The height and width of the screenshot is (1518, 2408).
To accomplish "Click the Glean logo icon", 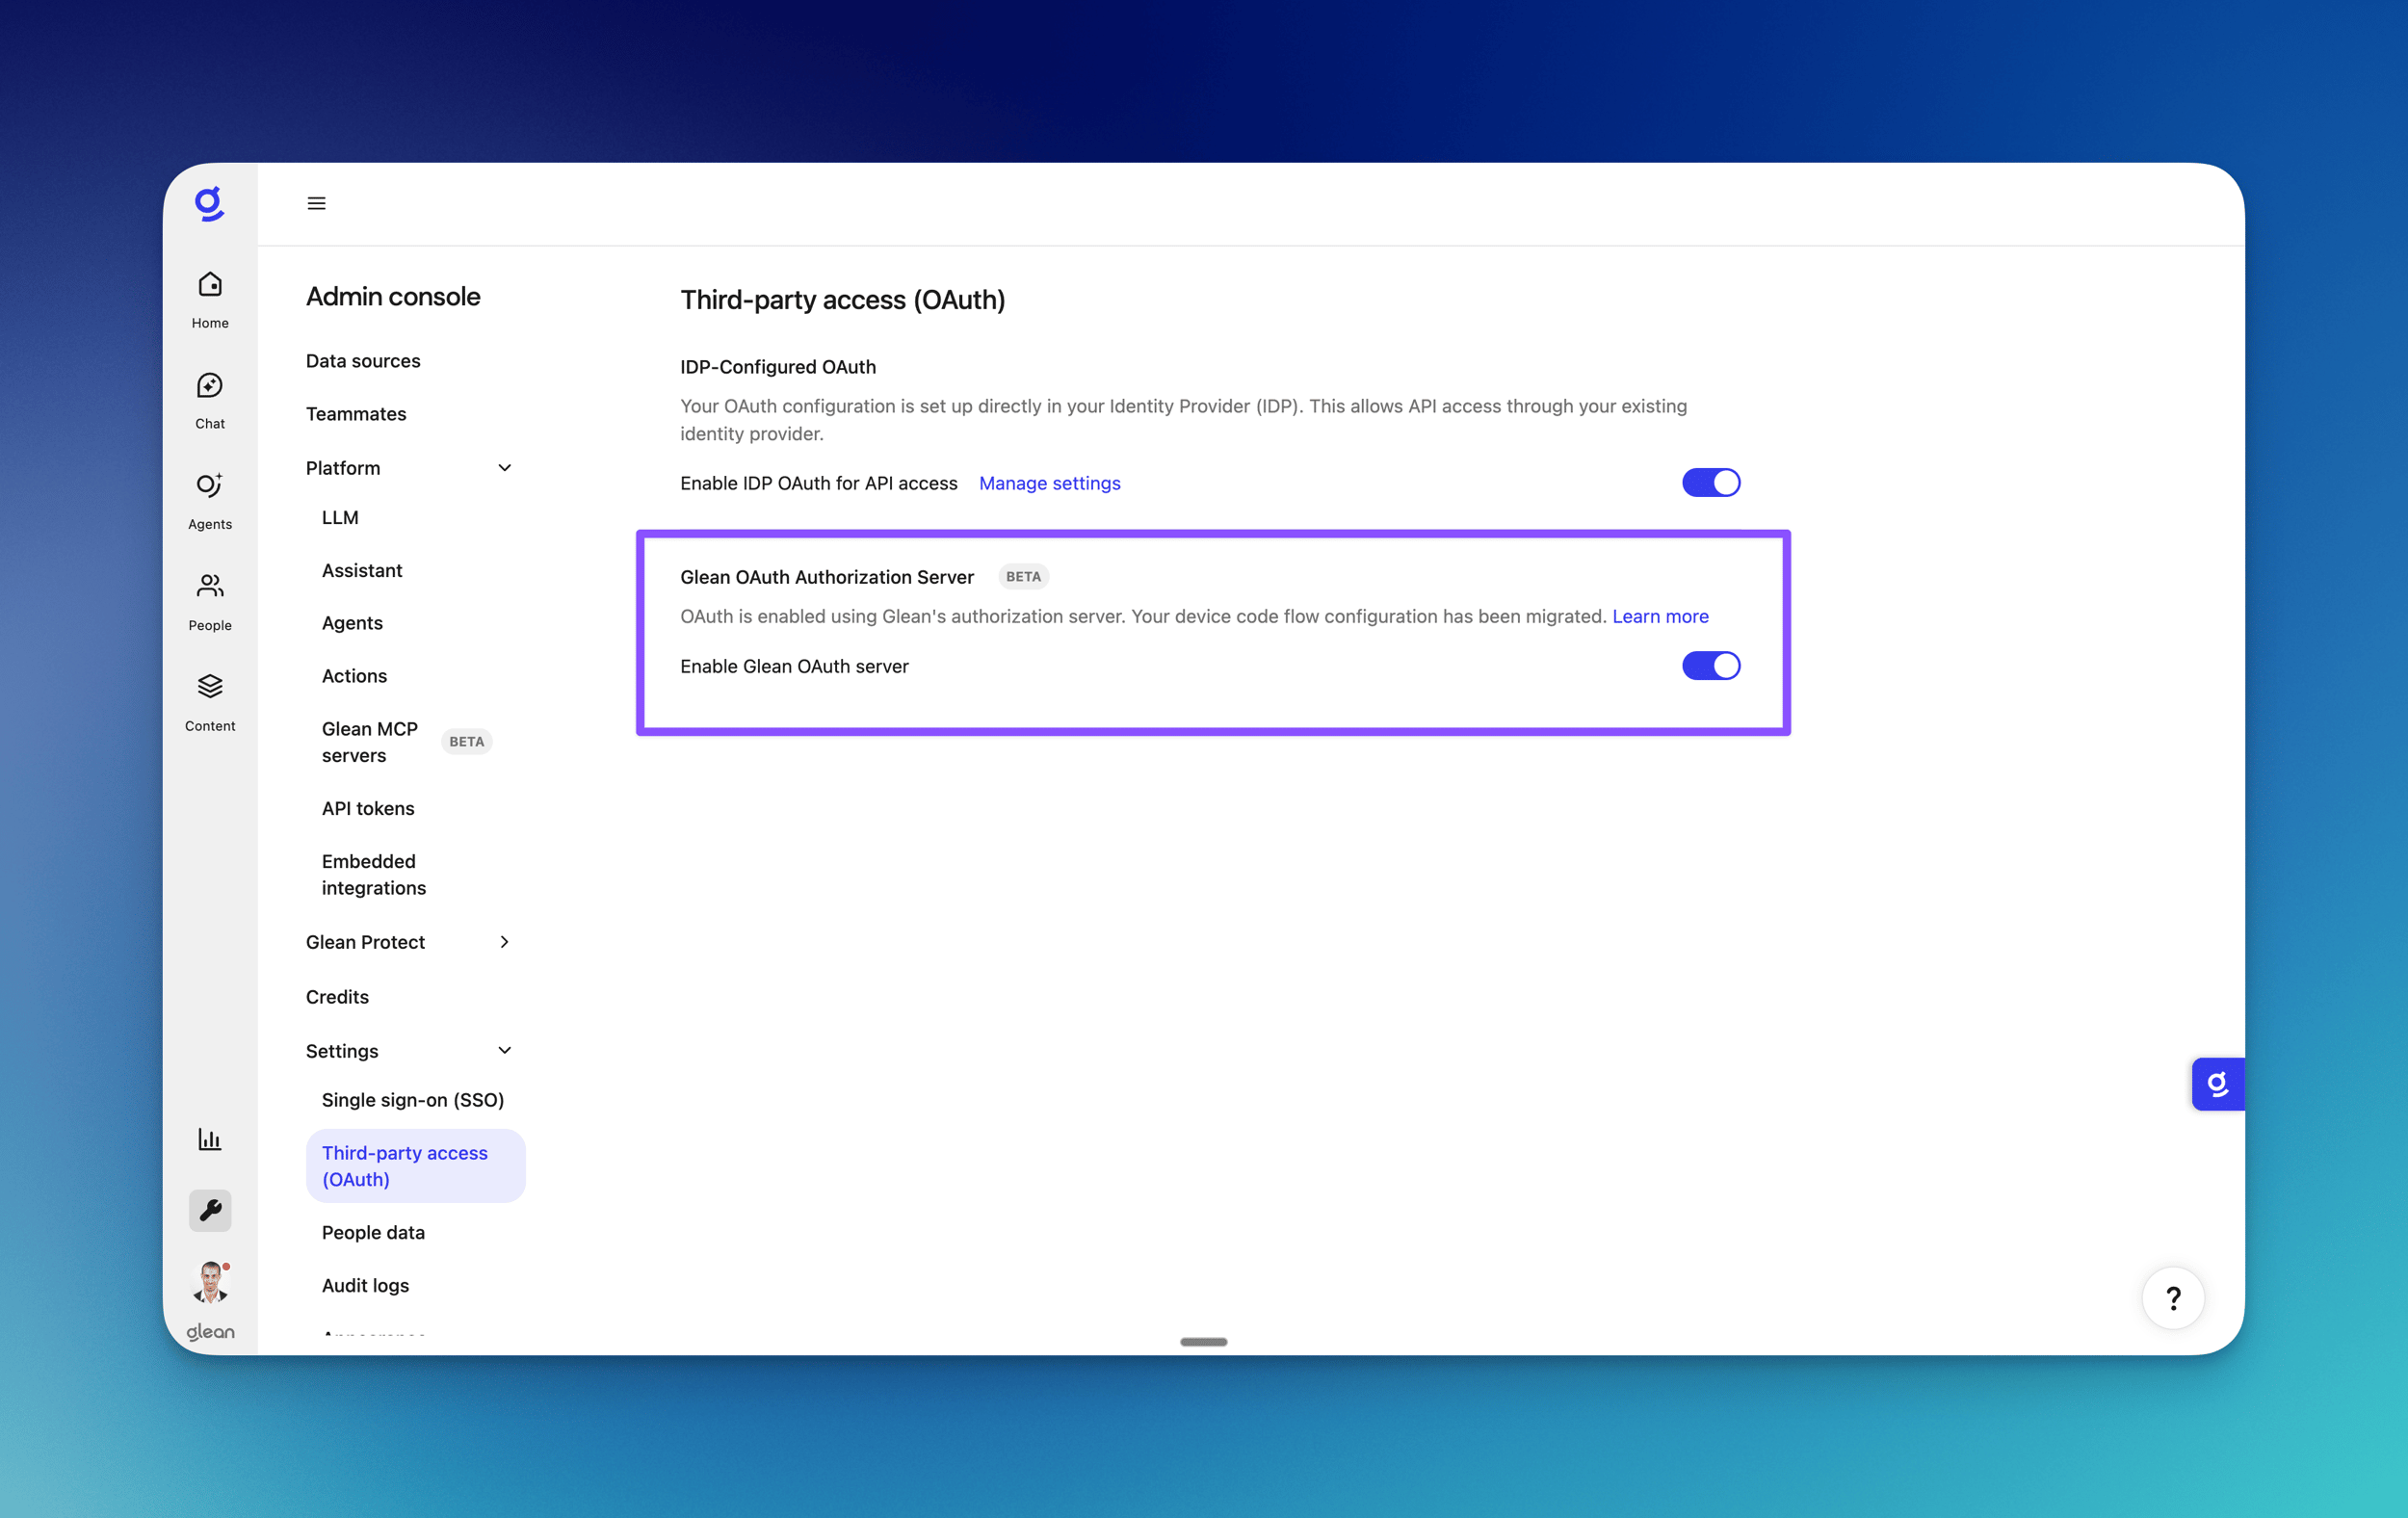I will click(209, 204).
